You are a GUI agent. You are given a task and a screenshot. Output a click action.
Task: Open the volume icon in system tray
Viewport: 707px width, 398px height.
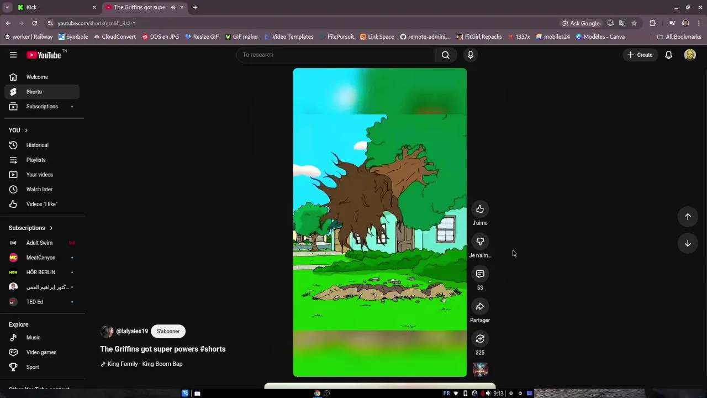click(x=488, y=393)
